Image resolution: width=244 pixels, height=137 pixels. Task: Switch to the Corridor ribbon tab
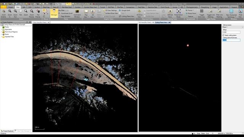coord(77,7)
